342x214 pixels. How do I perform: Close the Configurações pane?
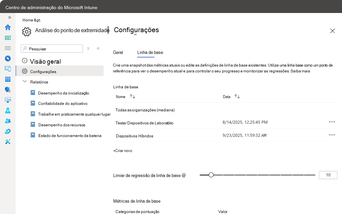(333, 31)
